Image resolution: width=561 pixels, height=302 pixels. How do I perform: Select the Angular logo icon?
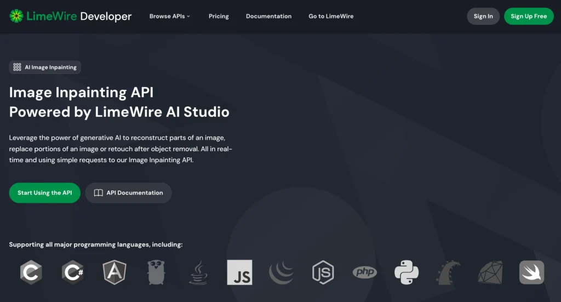coord(115,272)
